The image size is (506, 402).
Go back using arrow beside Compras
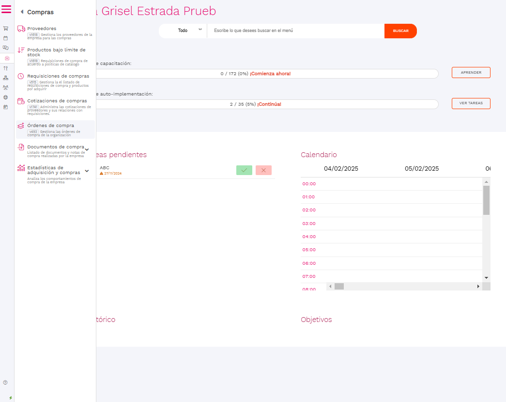coord(22,12)
